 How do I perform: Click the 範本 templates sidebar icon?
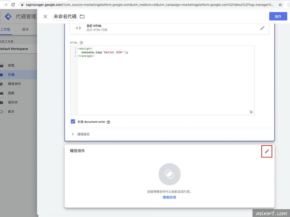tap(1, 111)
